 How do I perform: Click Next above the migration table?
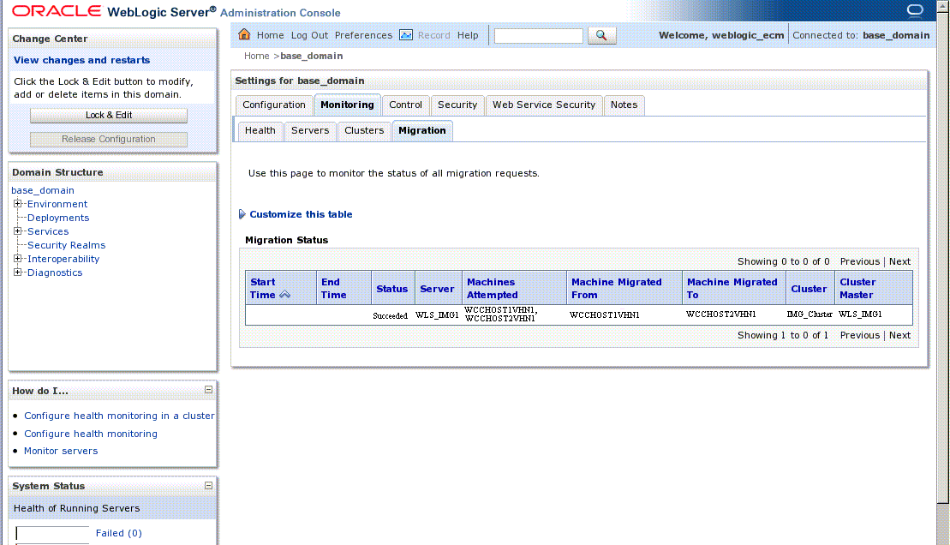pyautogui.click(x=899, y=261)
